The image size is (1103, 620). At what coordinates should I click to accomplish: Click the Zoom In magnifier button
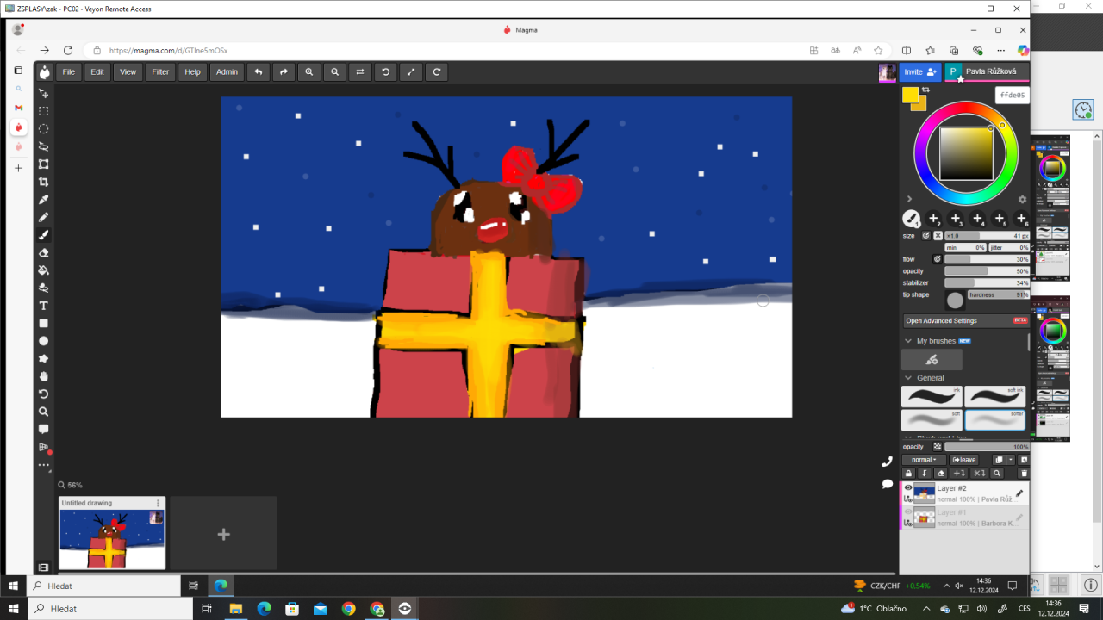pos(309,72)
